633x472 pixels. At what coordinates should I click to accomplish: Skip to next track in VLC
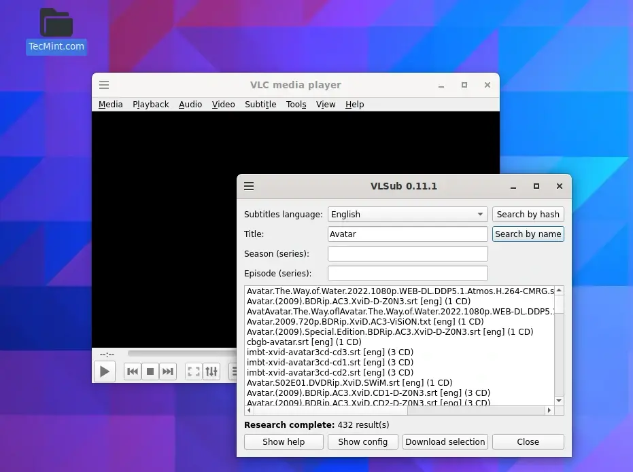click(x=167, y=371)
